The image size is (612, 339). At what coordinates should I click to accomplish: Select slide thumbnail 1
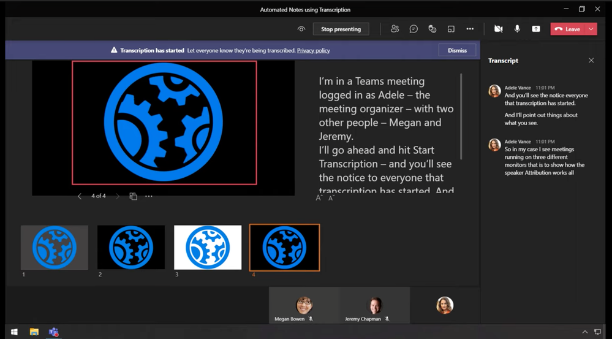55,247
